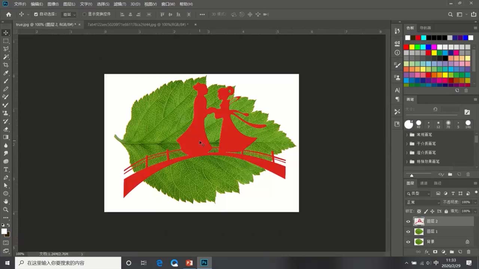Select the Crop tool

coord(6,65)
